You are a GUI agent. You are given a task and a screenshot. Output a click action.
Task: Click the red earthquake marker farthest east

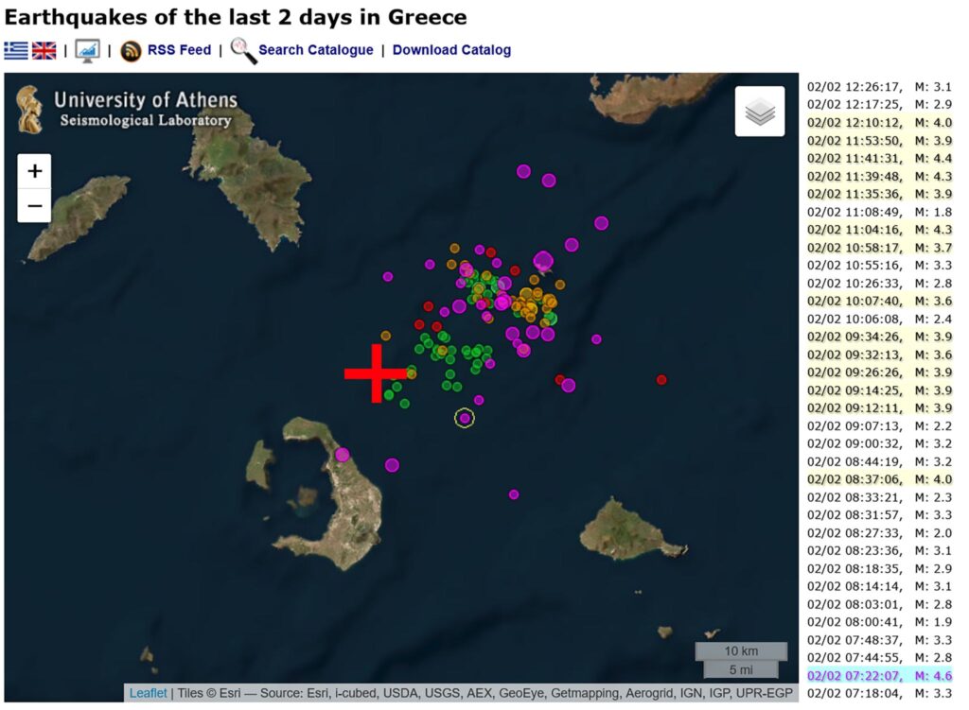coord(661,380)
